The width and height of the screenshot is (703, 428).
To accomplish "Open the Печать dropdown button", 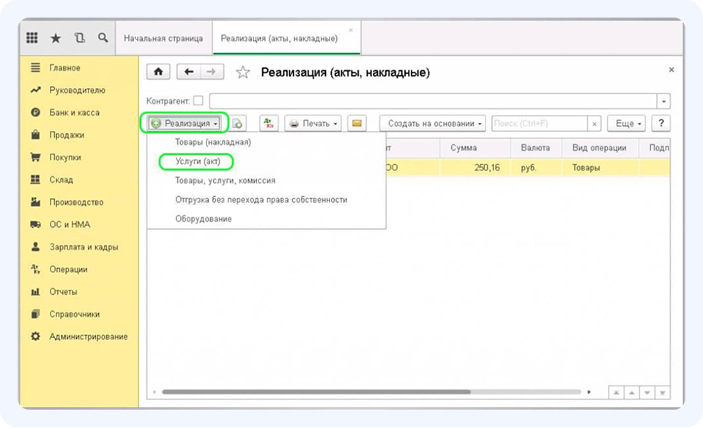I will pyautogui.click(x=313, y=124).
